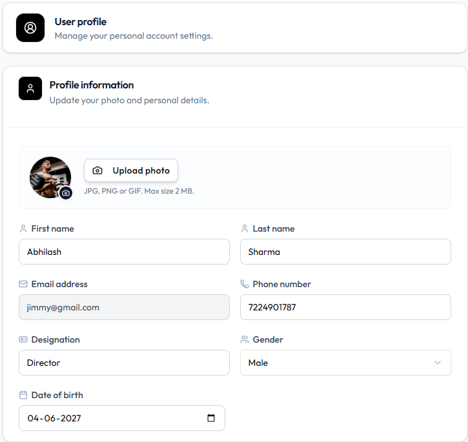
Task: Click the ID card icon beside Designation
Action: (x=23, y=339)
